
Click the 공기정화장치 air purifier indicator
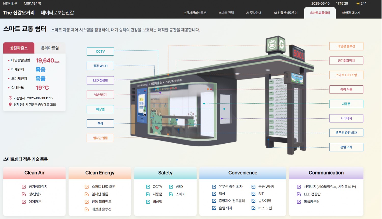point(346,60)
